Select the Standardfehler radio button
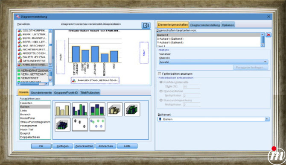The image size is (286, 165). pyautogui.click(x=161, y=91)
